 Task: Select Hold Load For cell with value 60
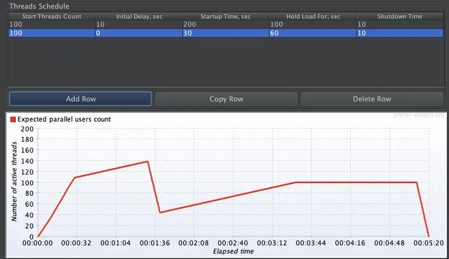click(x=313, y=33)
